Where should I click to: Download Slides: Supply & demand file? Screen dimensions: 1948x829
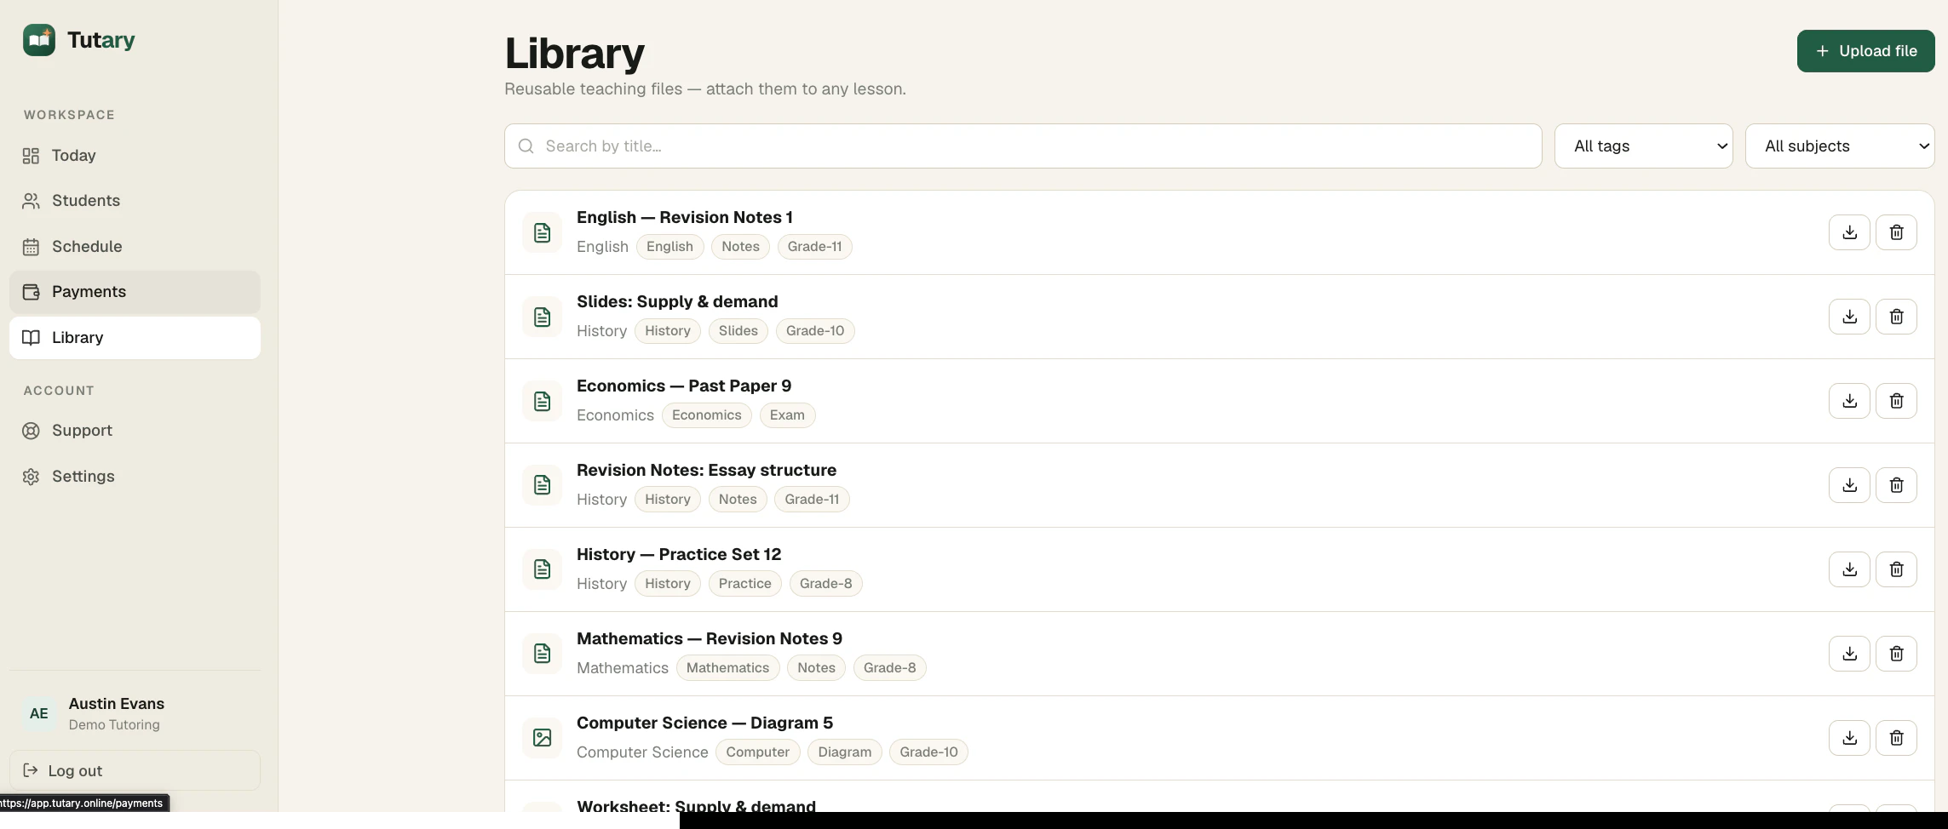1849,317
